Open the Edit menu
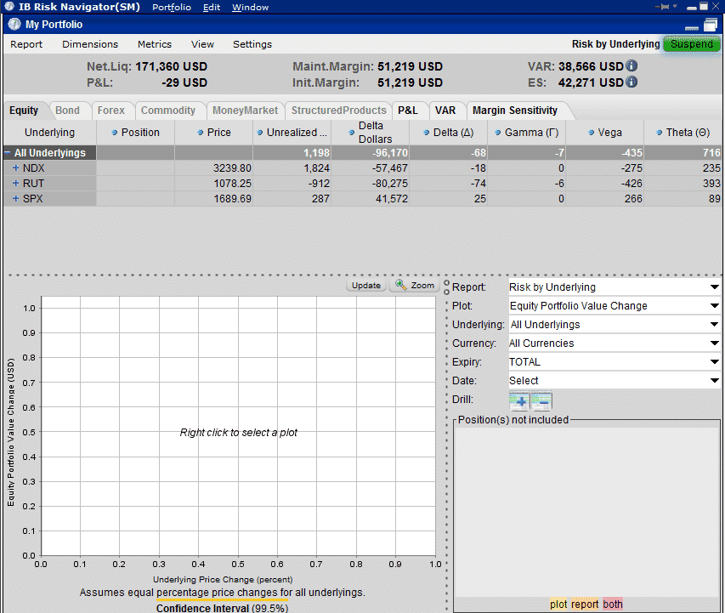This screenshot has width=725, height=613. 212,7
